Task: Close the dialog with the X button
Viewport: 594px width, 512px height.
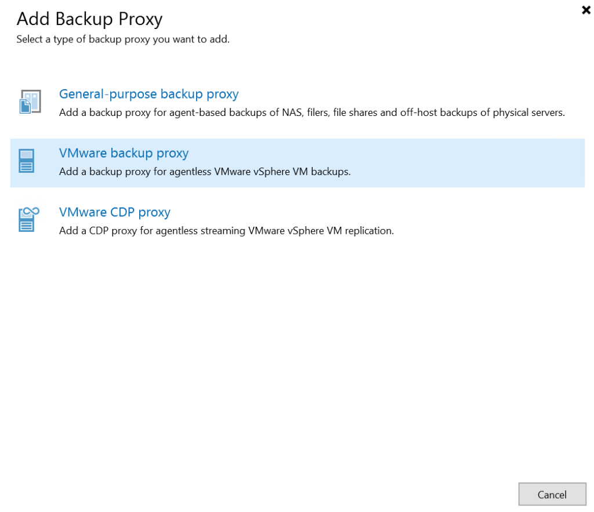Action: [586, 10]
